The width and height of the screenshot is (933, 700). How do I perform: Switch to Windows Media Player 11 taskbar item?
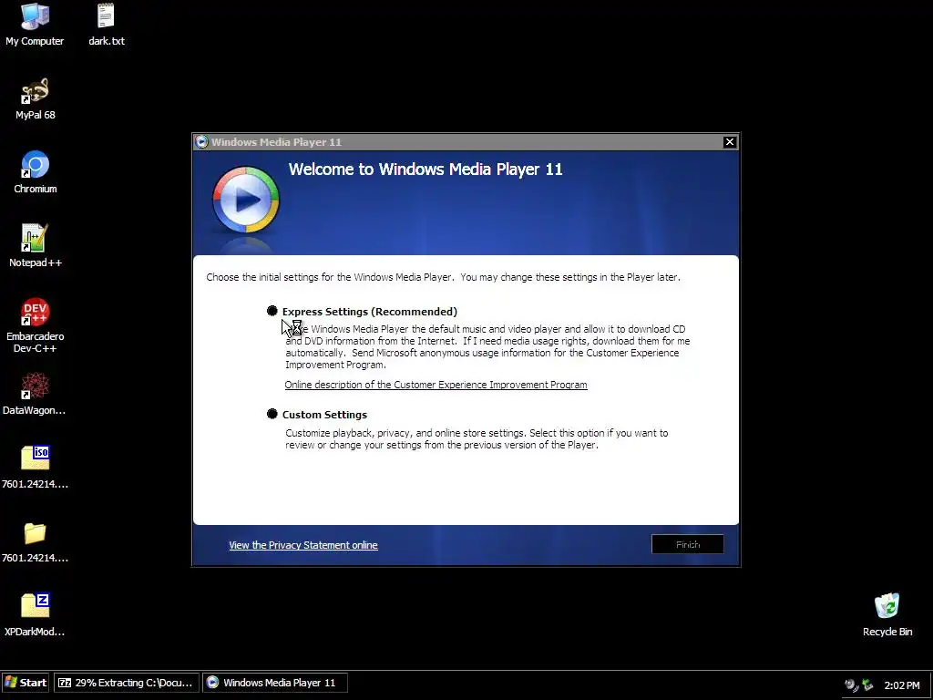(275, 683)
